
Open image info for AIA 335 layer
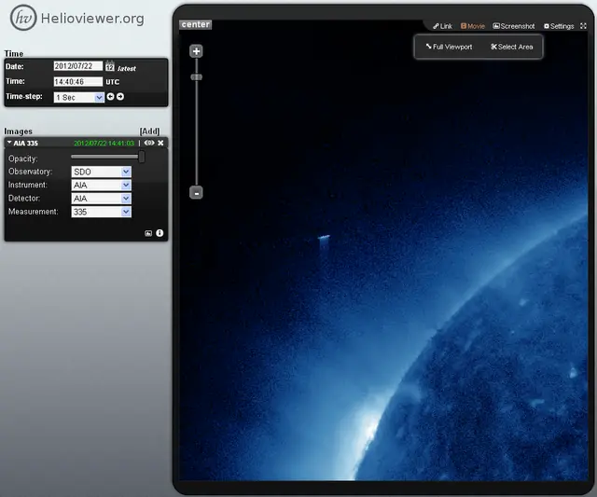pyautogui.click(x=160, y=233)
